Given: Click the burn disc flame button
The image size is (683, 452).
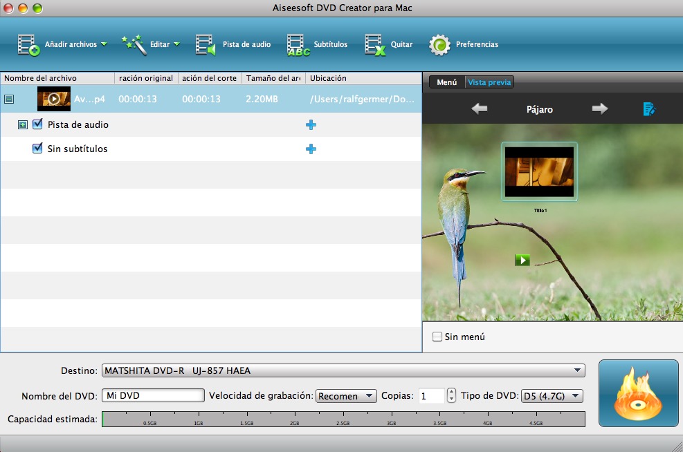Looking at the screenshot, I should 638,393.
